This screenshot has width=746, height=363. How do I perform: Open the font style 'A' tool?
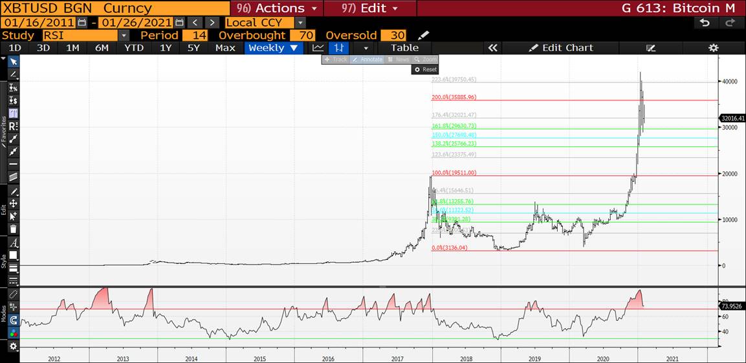(x=14, y=243)
